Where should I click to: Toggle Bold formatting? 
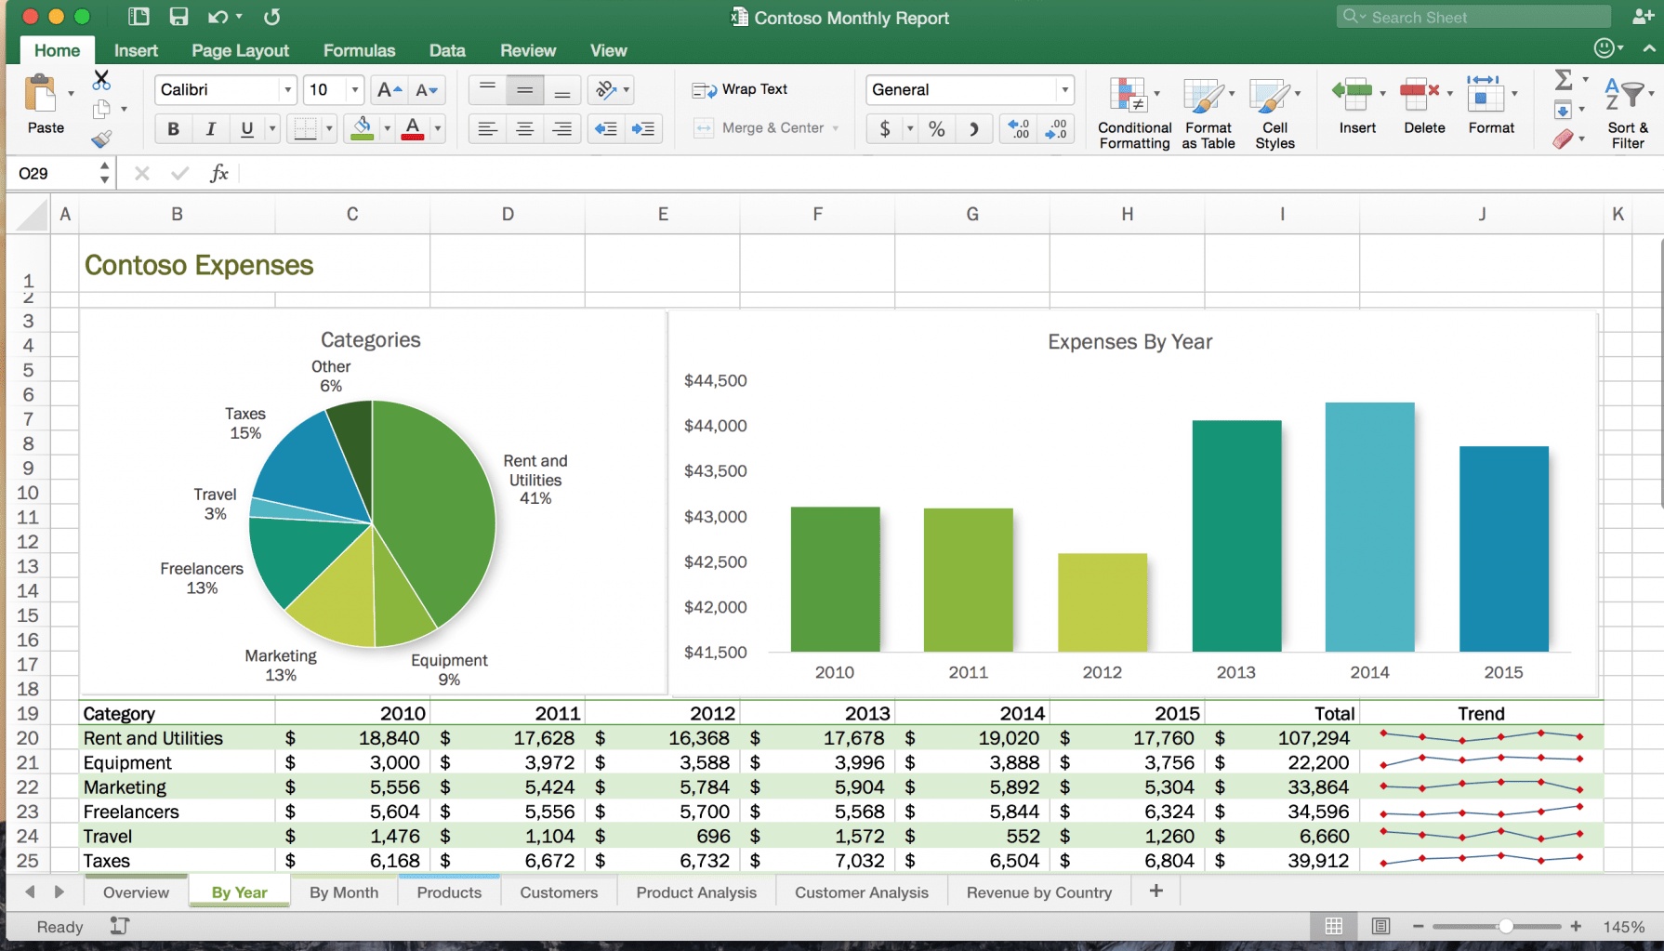pos(173,128)
